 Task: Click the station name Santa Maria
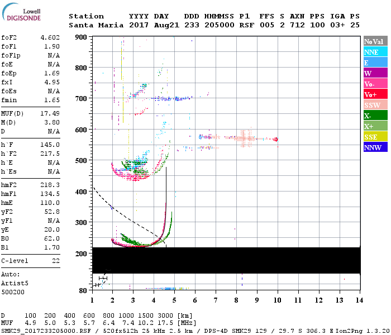[96, 25]
